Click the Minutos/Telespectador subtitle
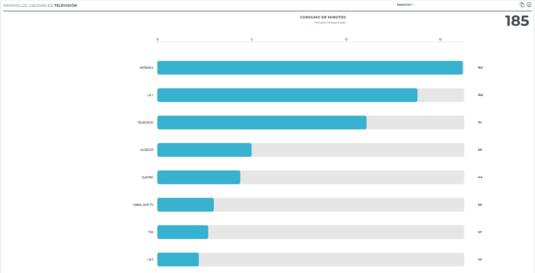 tap(330, 23)
